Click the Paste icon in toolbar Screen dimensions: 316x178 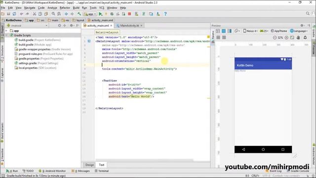[46, 14]
